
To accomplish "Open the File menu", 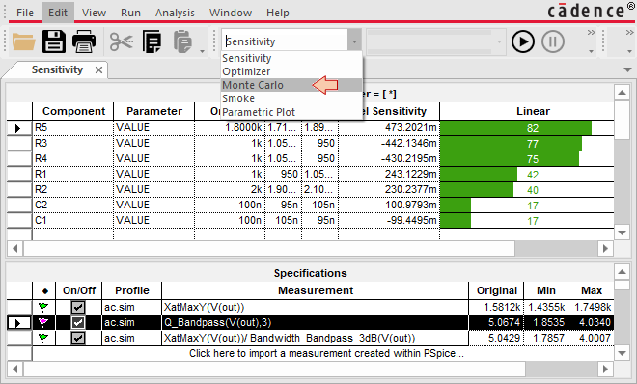I will [25, 13].
